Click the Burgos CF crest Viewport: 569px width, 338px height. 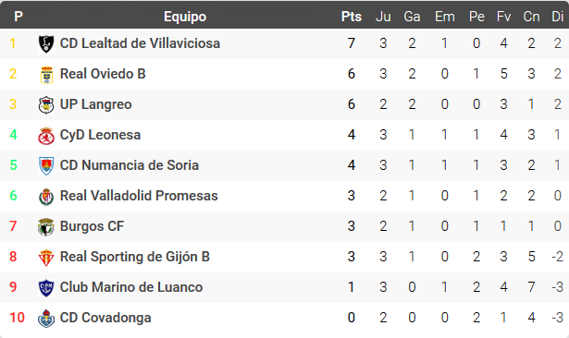46,227
